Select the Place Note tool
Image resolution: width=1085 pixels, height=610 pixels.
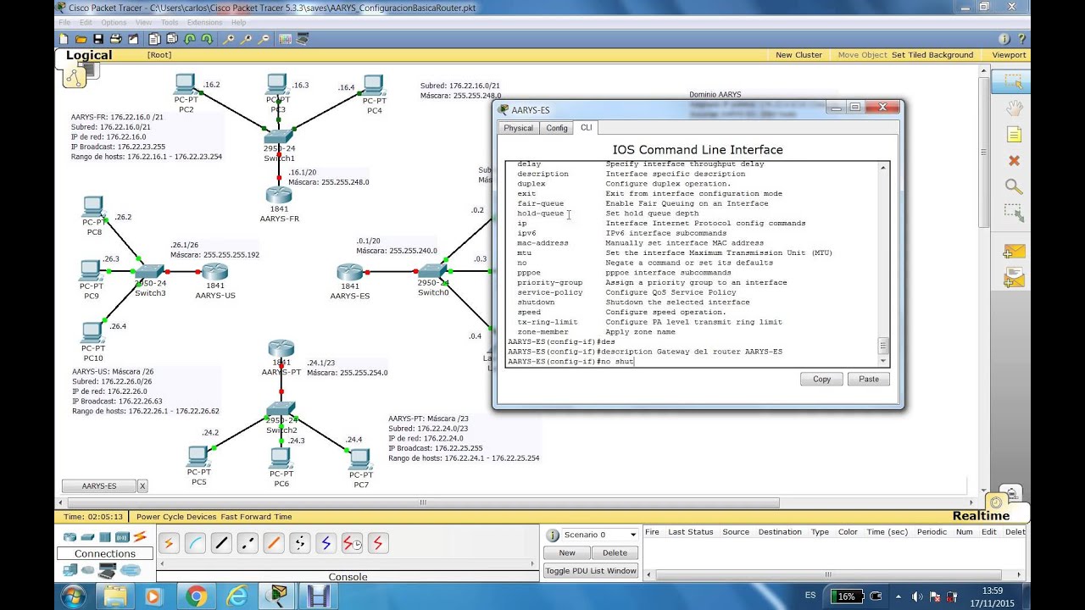[x=1013, y=135]
